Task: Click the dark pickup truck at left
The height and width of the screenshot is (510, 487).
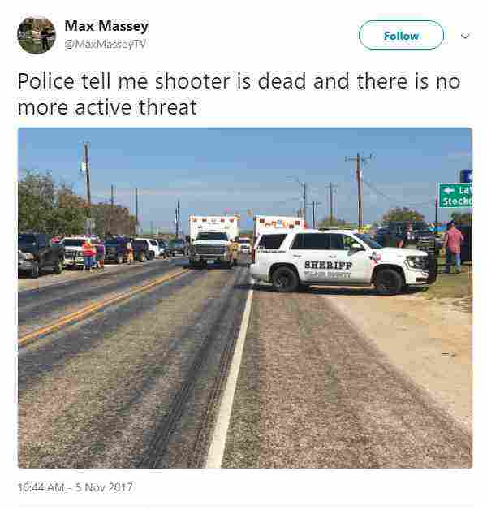Action: coord(41,253)
